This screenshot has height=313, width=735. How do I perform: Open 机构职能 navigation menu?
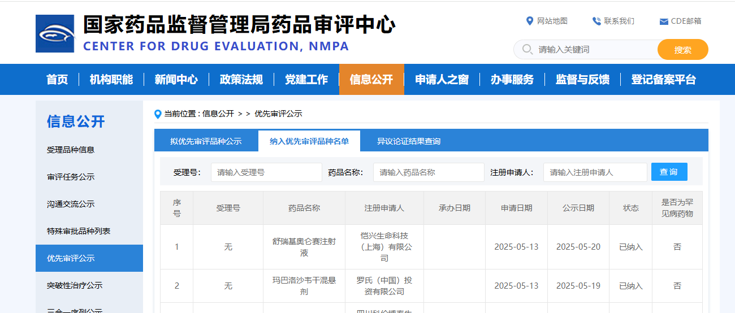pos(111,80)
